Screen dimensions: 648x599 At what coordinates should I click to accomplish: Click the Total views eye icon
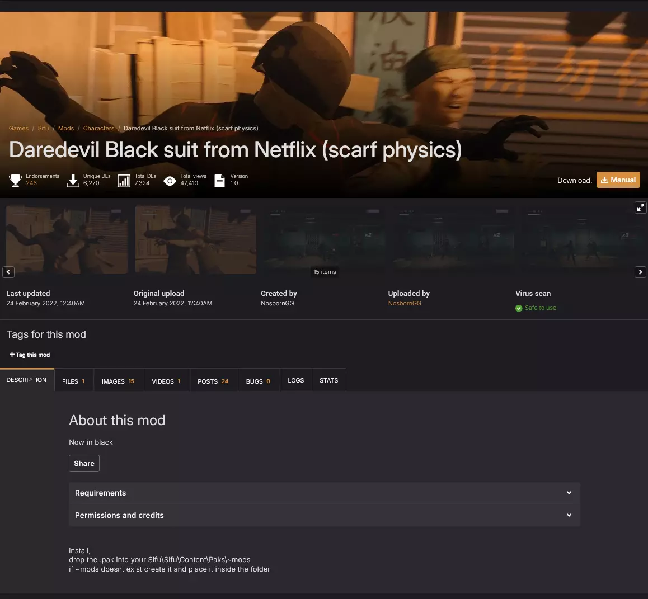[x=170, y=181]
